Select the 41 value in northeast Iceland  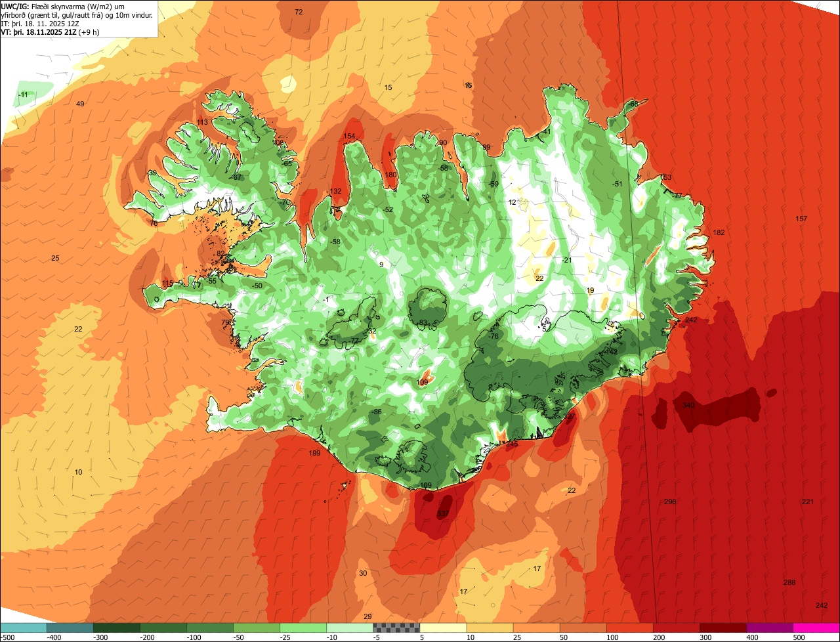point(547,132)
